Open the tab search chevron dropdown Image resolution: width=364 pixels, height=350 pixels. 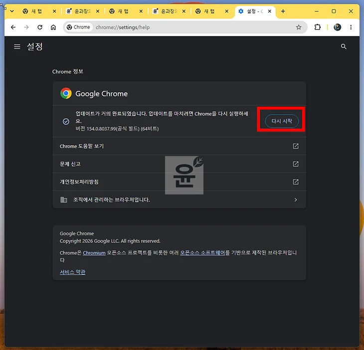click(12, 11)
